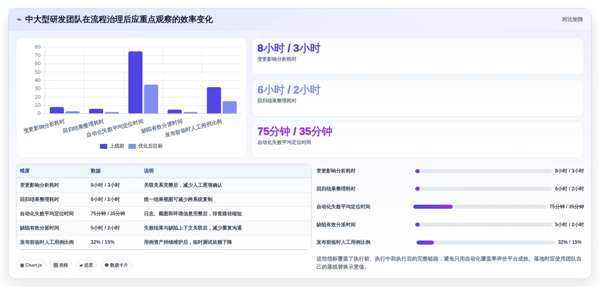This screenshot has width=600, height=287.
Task: Click the 优化后目标 bar for 发布前临时人工用例比例
Action: [230, 107]
